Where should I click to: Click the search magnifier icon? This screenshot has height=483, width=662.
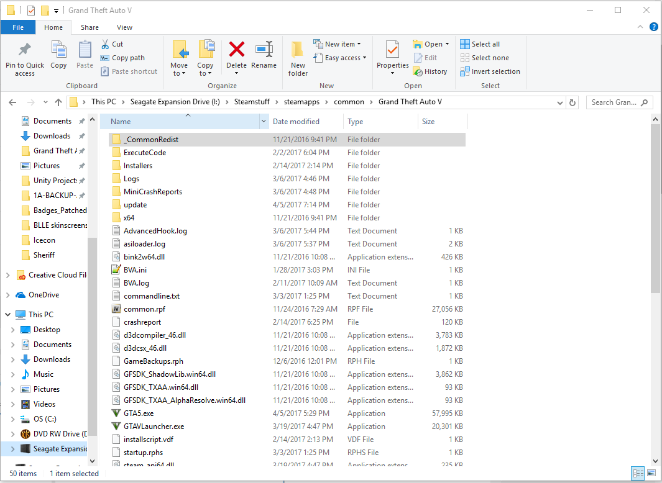(644, 102)
